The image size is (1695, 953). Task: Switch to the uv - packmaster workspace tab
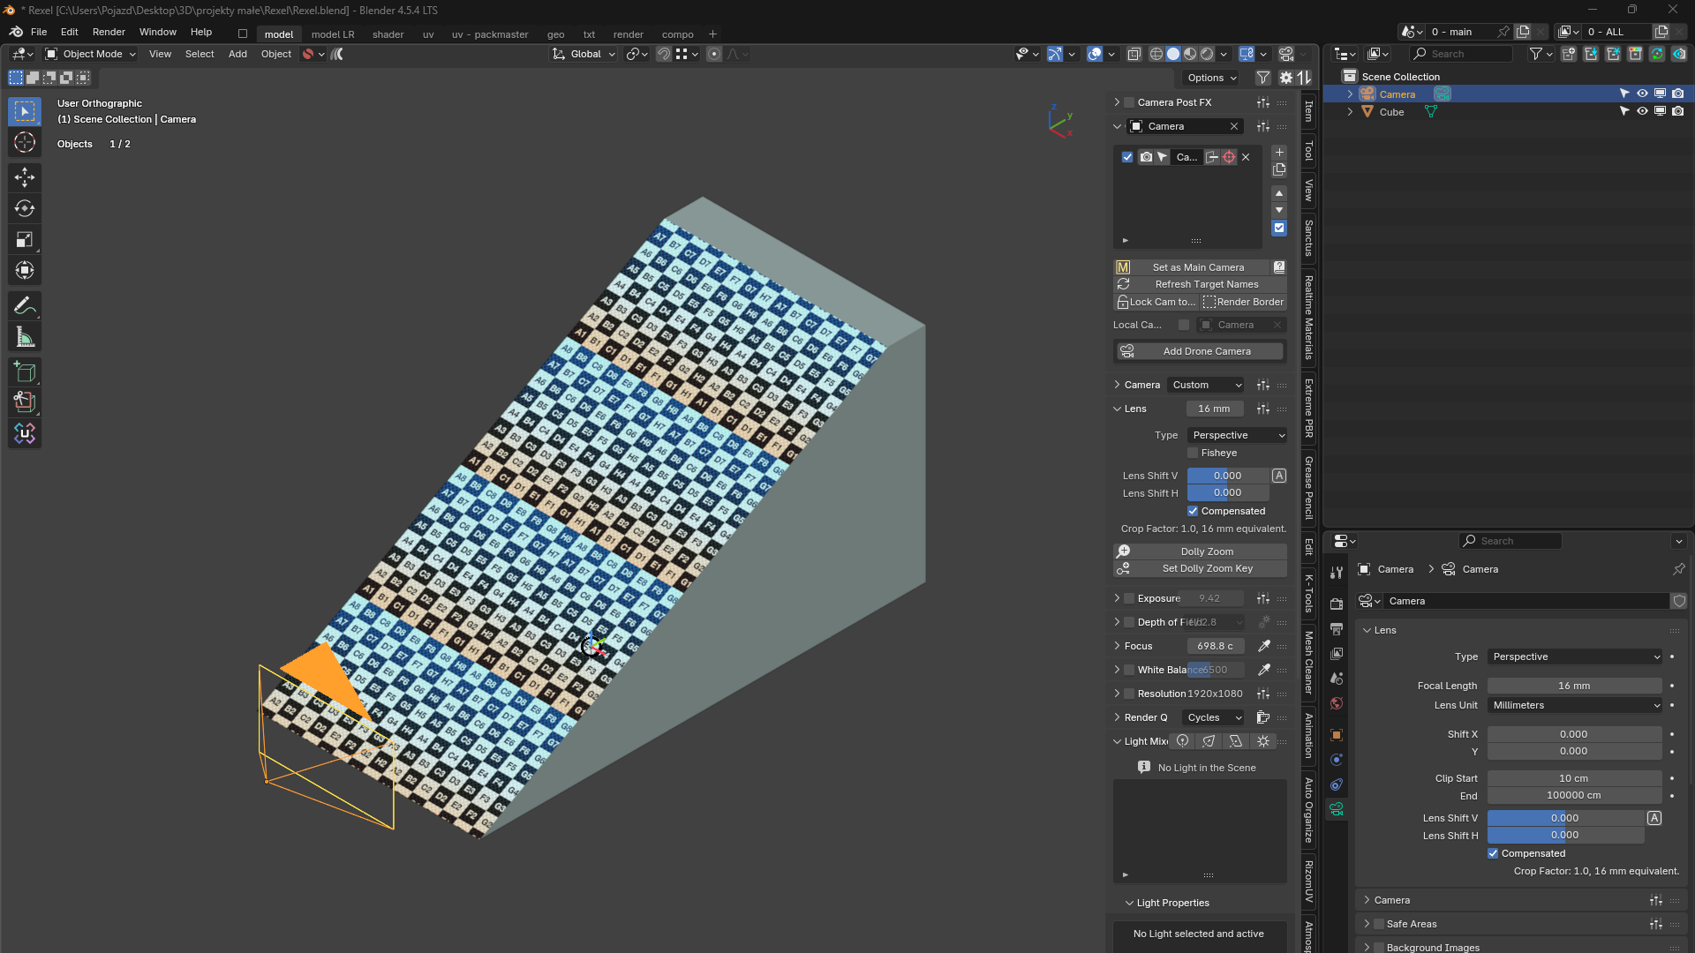(x=490, y=34)
